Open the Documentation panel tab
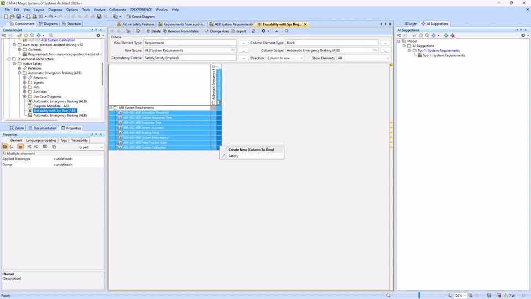 pyautogui.click(x=43, y=128)
